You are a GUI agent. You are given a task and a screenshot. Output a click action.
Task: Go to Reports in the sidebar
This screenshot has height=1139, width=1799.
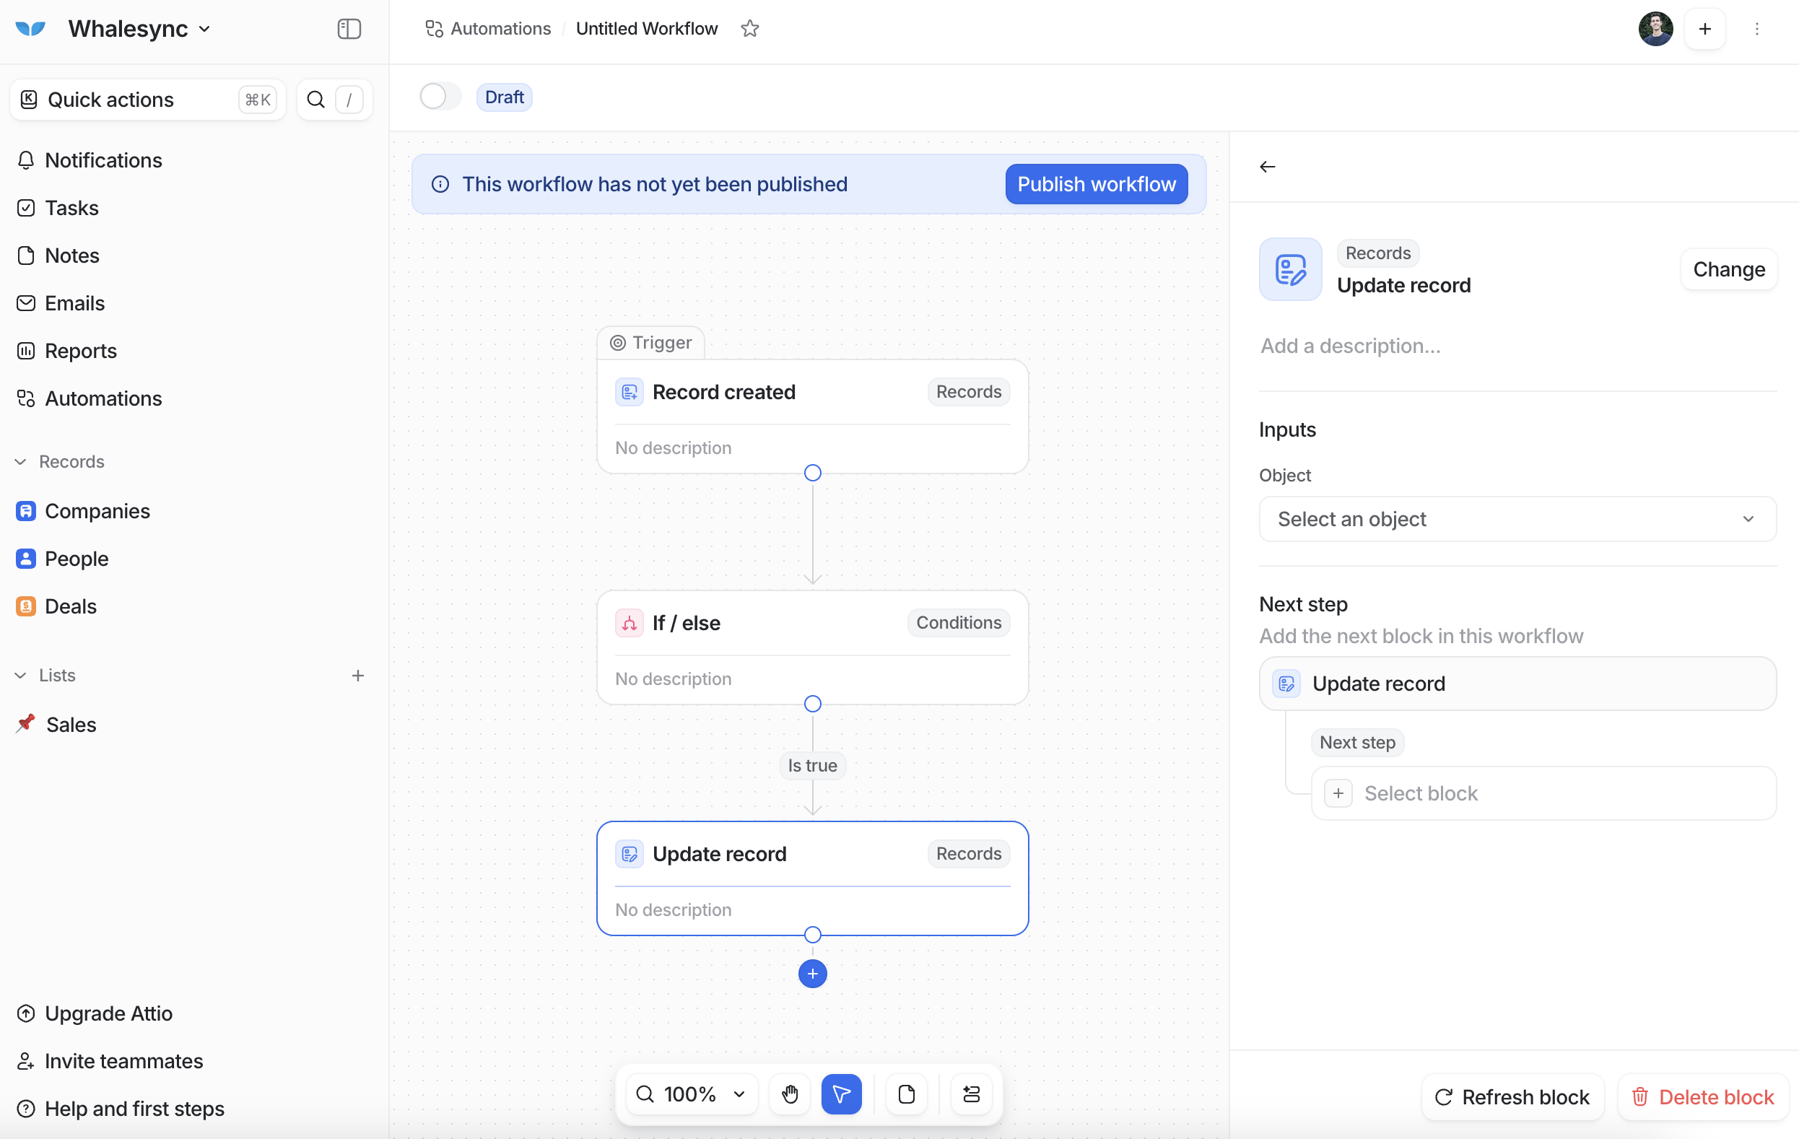click(x=81, y=350)
